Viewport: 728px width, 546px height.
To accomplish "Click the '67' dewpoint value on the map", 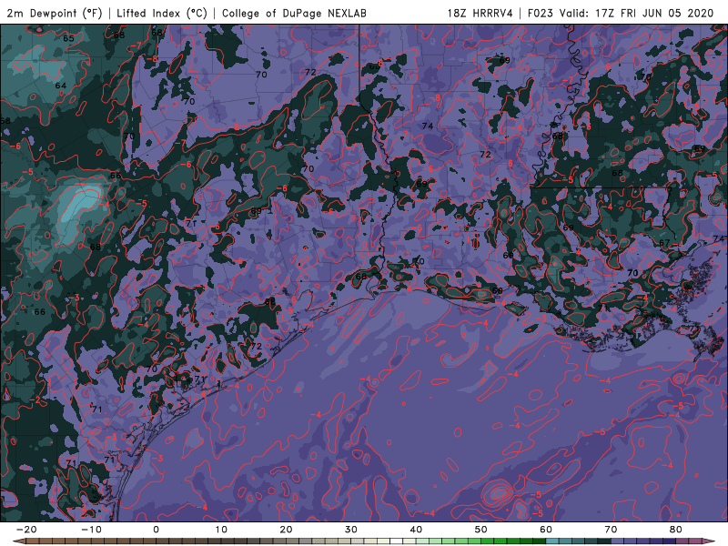I will point(664,243).
